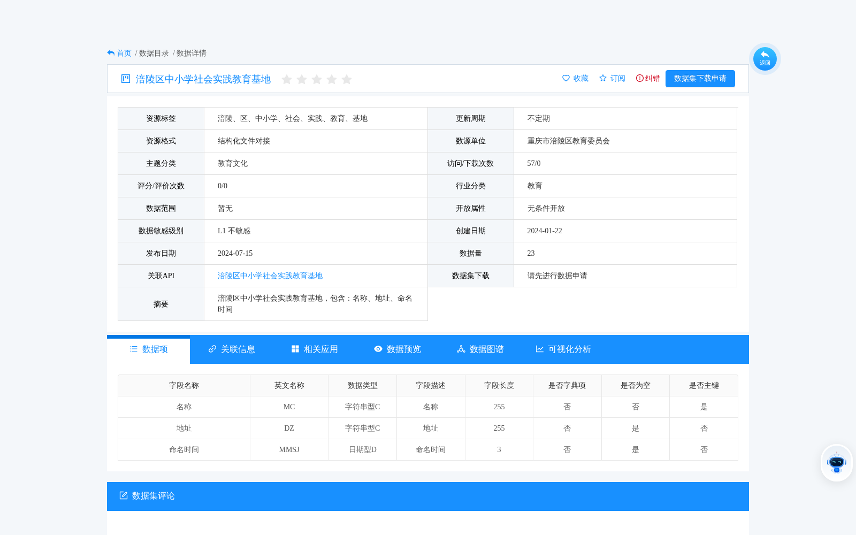Click the 日期型D data type cell
The width and height of the screenshot is (856, 535).
(x=363, y=449)
